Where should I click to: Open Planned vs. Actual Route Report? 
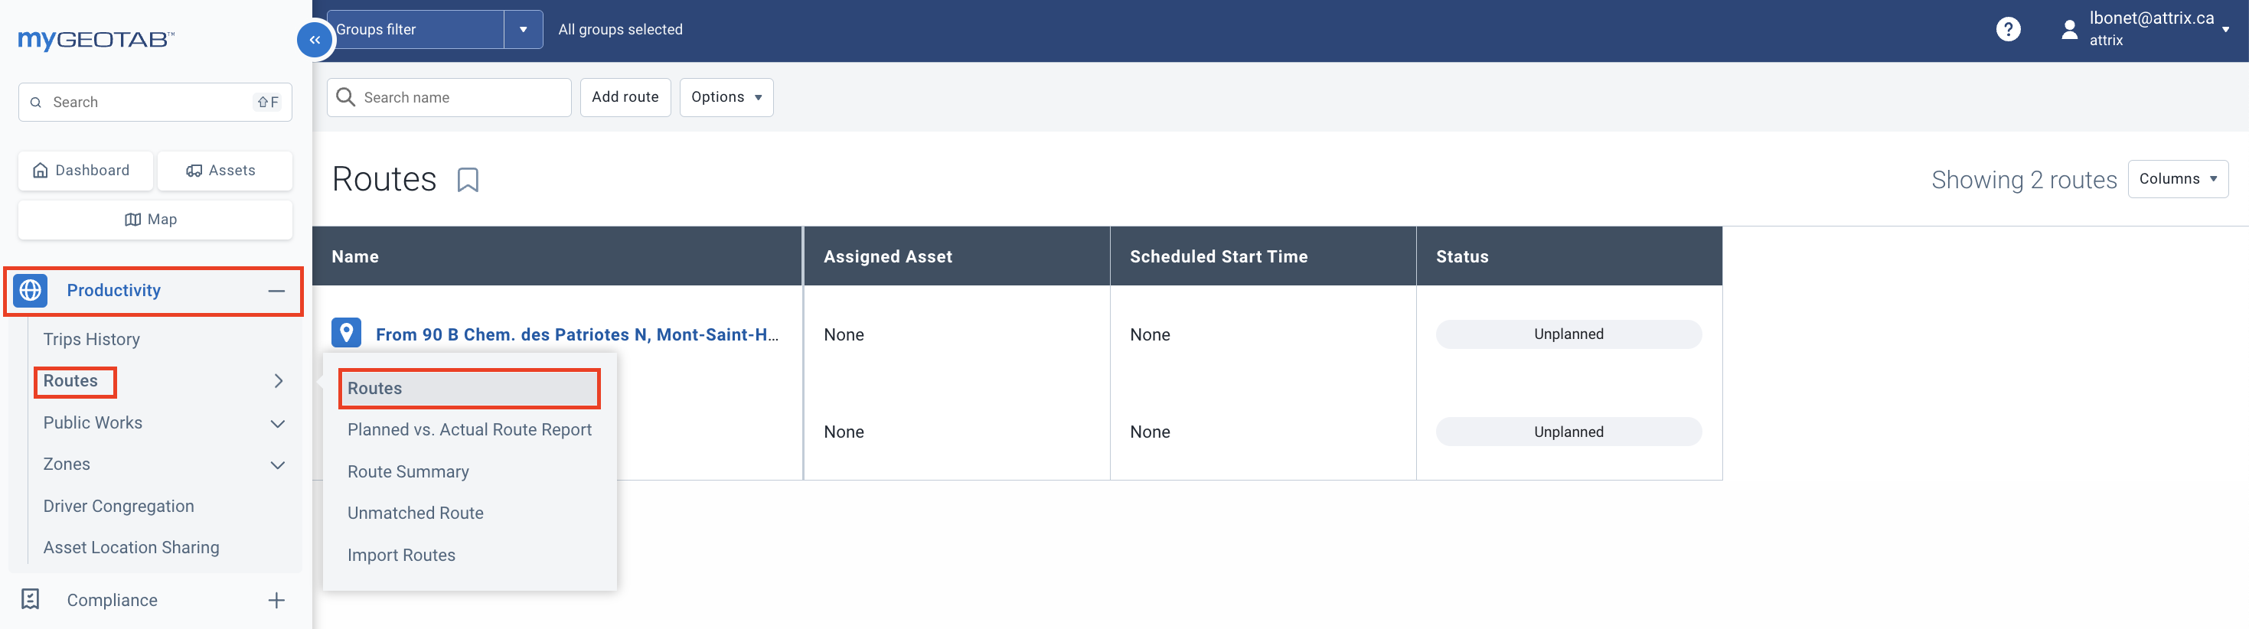[470, 430]
